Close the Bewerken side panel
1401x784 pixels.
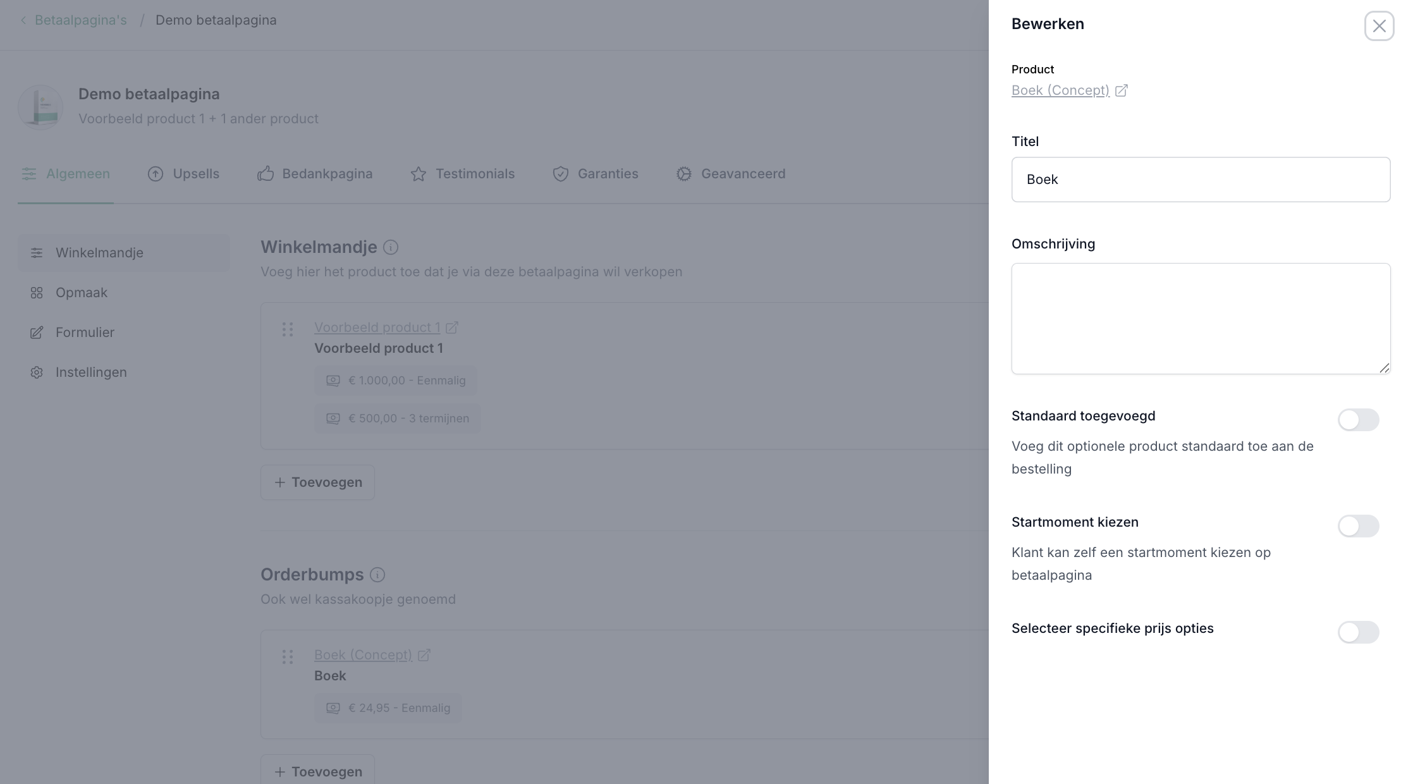pos(1379,26)
